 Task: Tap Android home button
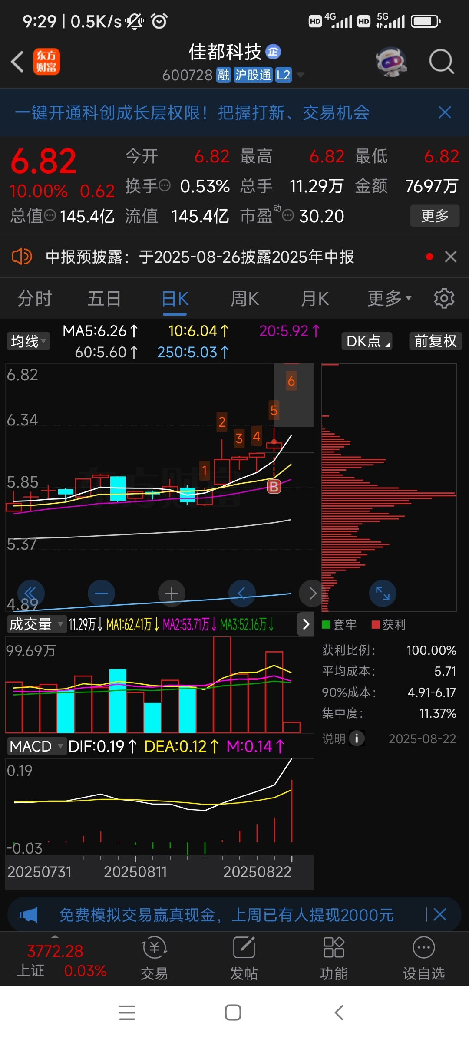(x=233, y=1012)
